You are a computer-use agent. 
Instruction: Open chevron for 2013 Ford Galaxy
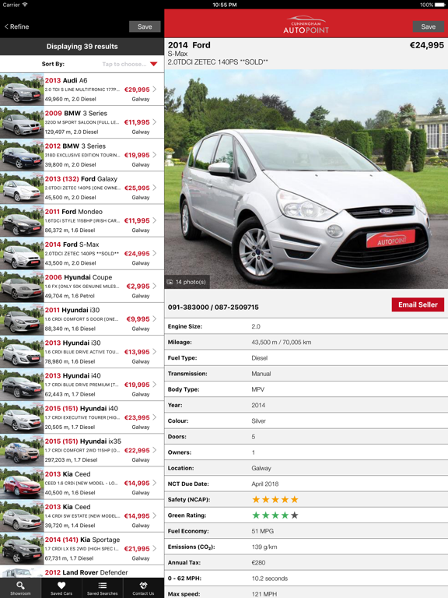pyautogui.click(x=155, y=188)
